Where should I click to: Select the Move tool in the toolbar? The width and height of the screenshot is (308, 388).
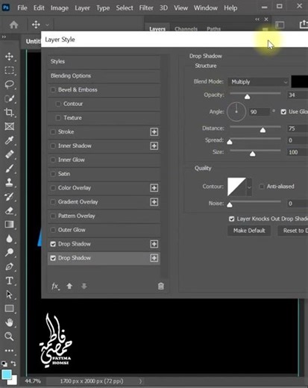pos(9,57)
